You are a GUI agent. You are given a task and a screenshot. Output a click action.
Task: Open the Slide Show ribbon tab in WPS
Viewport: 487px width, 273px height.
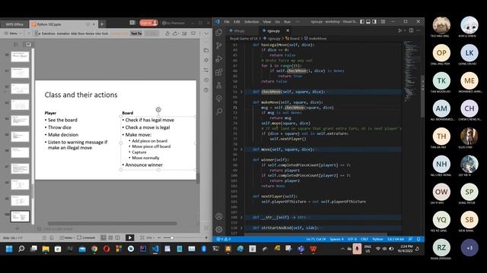78,33
